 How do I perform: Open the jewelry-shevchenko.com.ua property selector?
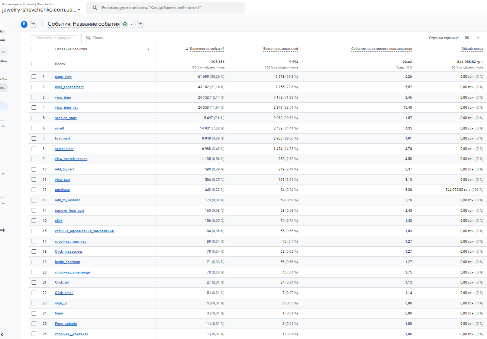tap(41, 10)
